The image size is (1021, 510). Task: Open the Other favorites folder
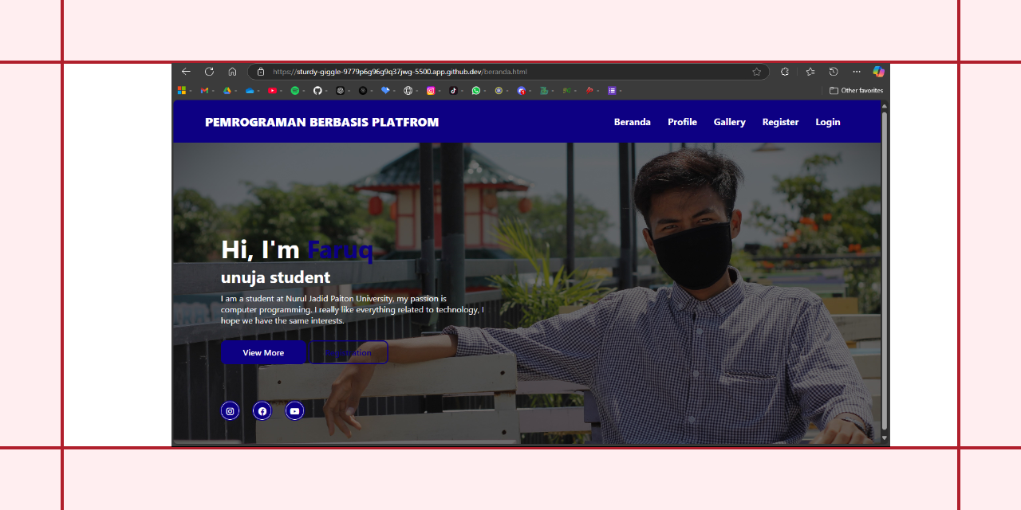(x=856, y=90)
